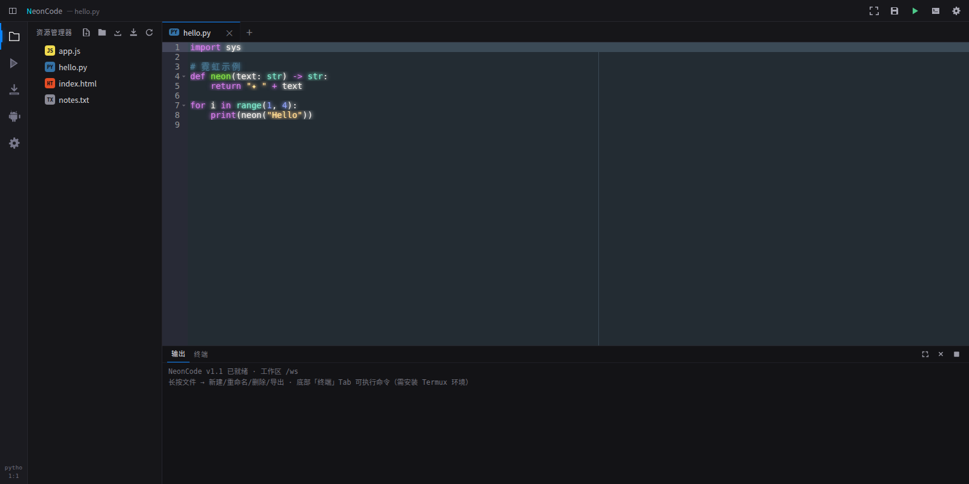Run code with green play button
969x484 pixels.
[915, 11]
